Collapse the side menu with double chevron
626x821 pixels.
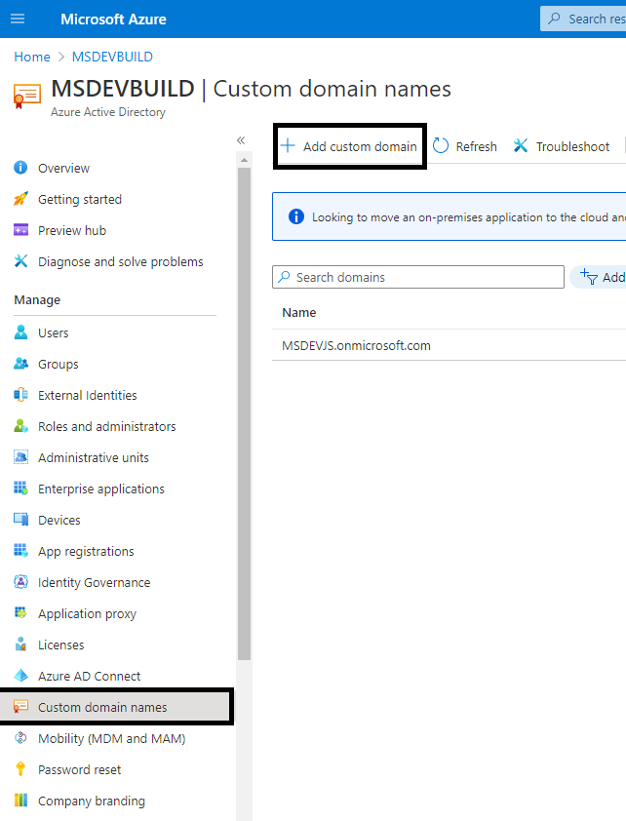241,139
